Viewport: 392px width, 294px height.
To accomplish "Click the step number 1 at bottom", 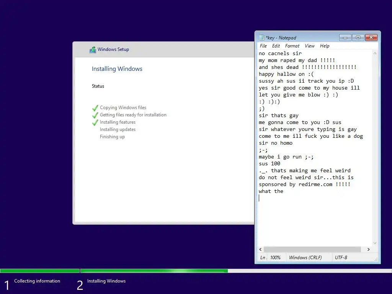I will point(7,286).
